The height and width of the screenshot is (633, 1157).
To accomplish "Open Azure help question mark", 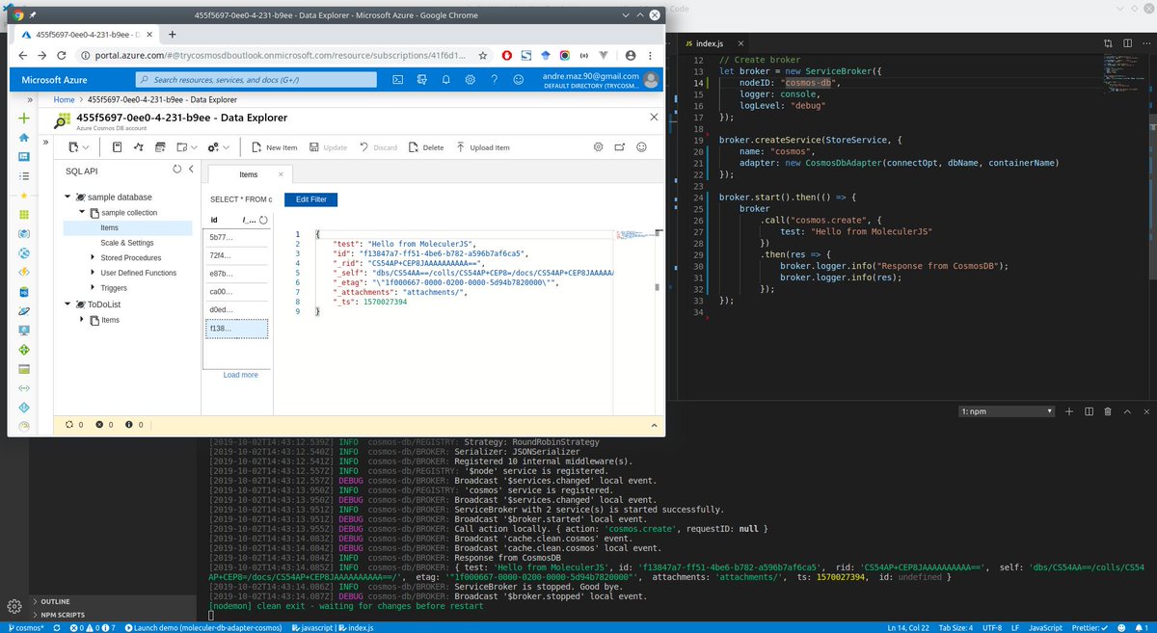I will [494, 80].
